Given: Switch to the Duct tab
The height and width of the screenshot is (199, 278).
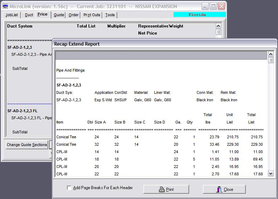Looking at the screenshot, I should (29, 15).
